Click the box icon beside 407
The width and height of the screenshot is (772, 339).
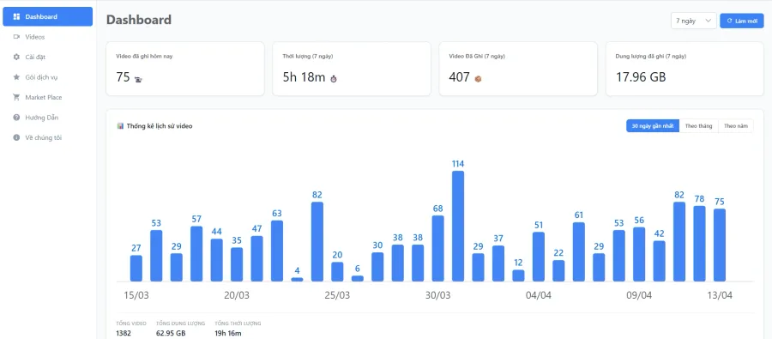point(478,79)
